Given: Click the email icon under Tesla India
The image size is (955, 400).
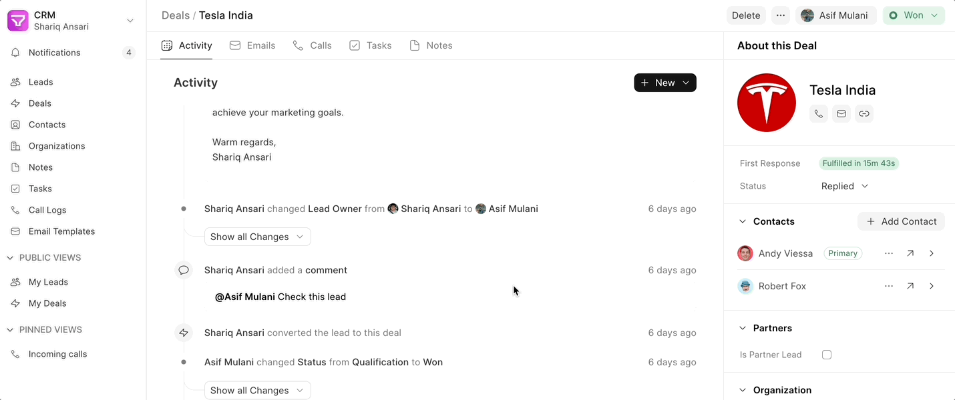Looking at the screenshot, I should [841, 114].
